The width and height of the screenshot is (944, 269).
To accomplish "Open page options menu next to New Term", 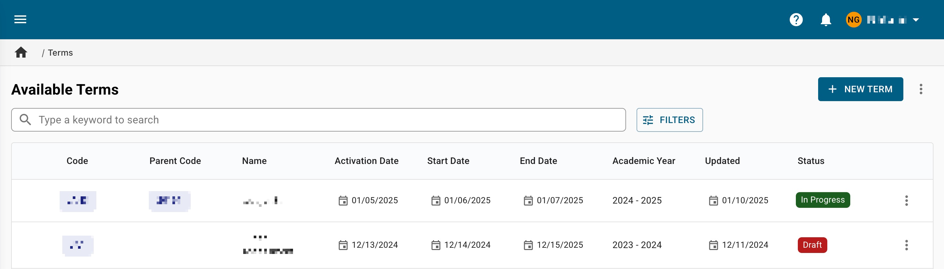I will (920, 89).
